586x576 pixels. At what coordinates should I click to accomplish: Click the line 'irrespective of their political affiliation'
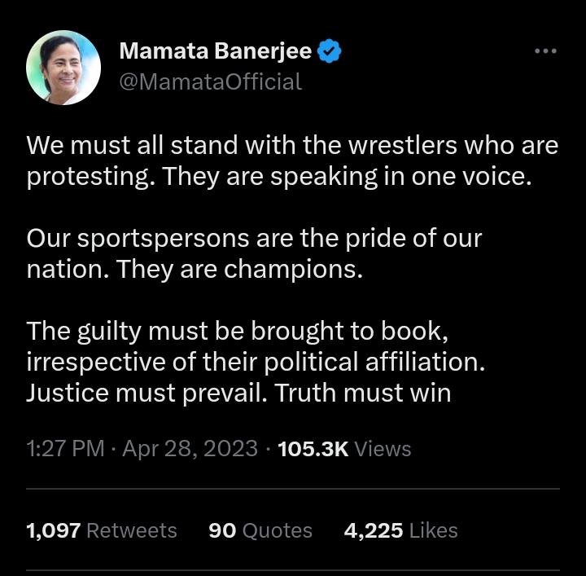256,363
